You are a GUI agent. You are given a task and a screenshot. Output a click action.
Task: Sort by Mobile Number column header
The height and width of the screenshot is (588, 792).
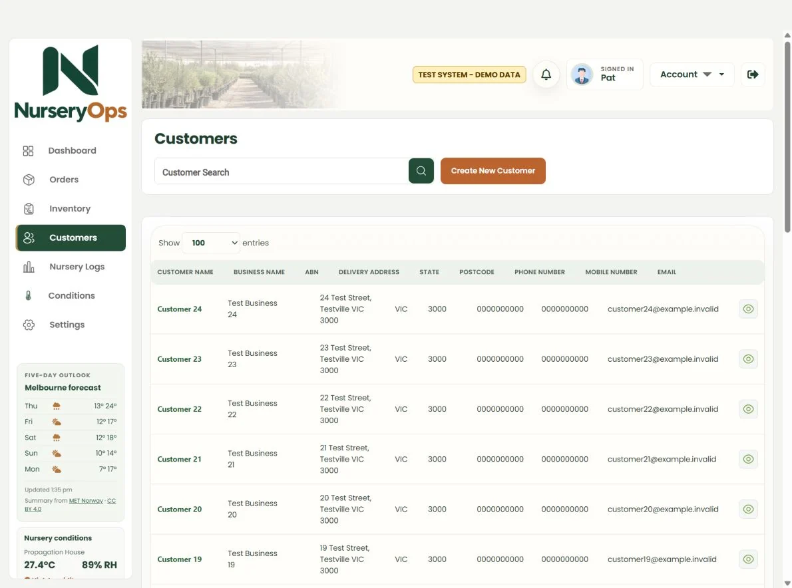[611, 272]
